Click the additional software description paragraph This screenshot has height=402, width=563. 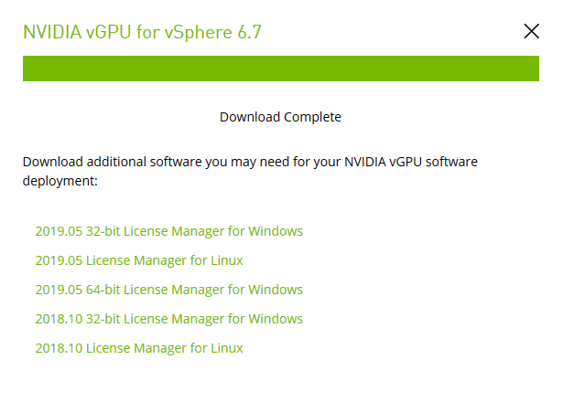(250, 171)
